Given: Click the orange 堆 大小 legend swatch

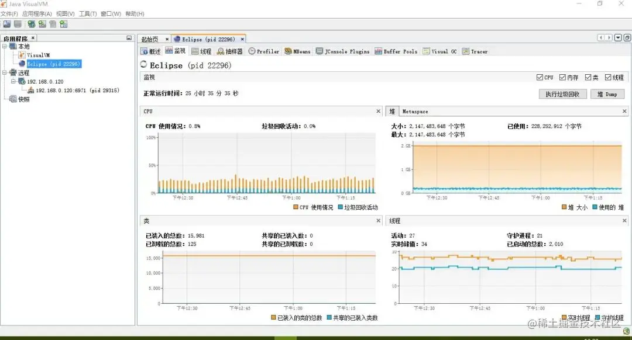Looking at the screenshot, I should tap(564, 207).
